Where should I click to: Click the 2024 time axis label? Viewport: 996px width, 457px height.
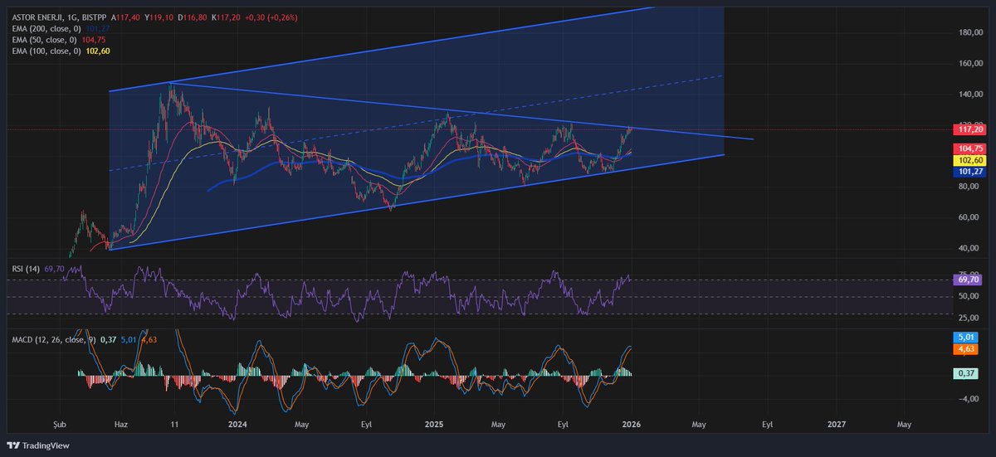click(237, 424)
